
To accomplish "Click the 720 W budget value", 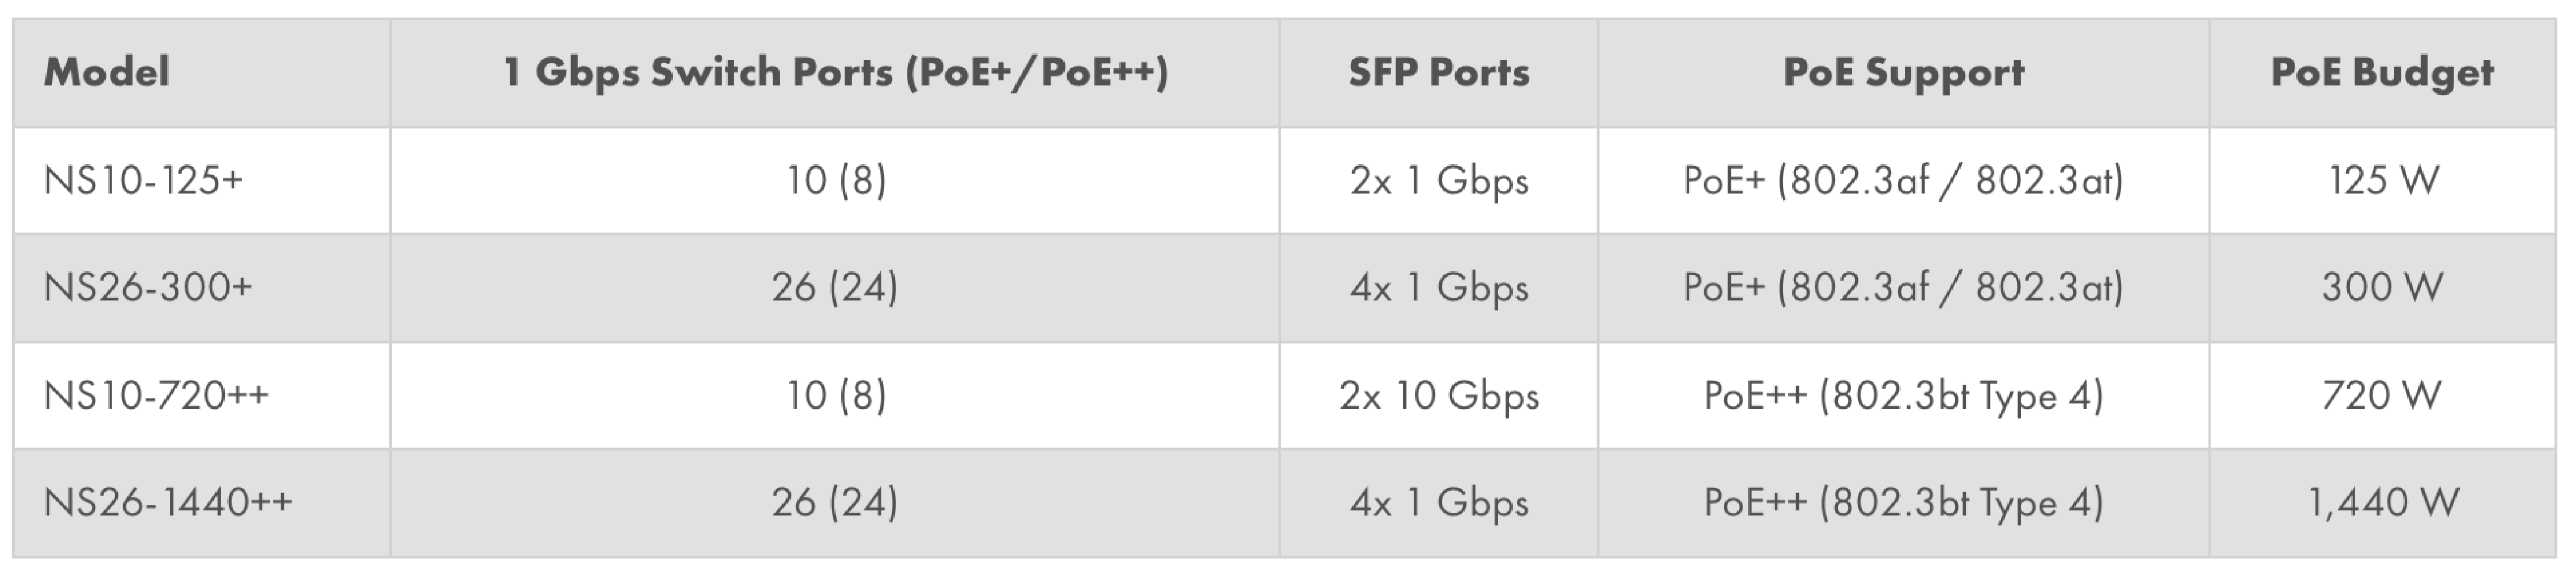I will [2382, 396].
